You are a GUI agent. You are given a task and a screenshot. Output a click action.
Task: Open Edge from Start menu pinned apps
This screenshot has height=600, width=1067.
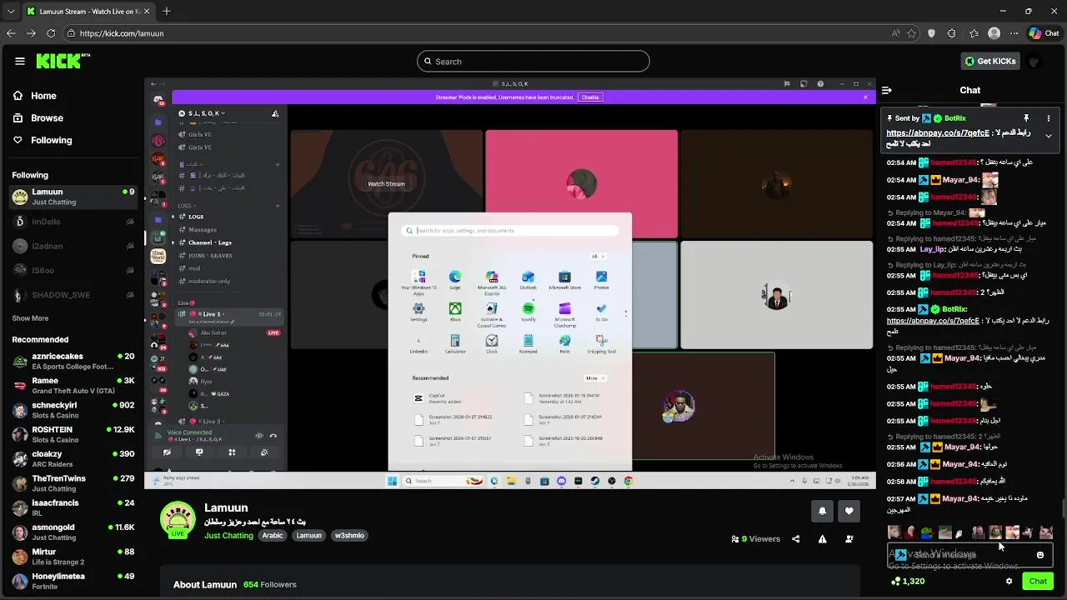click(x=455, y=281)
